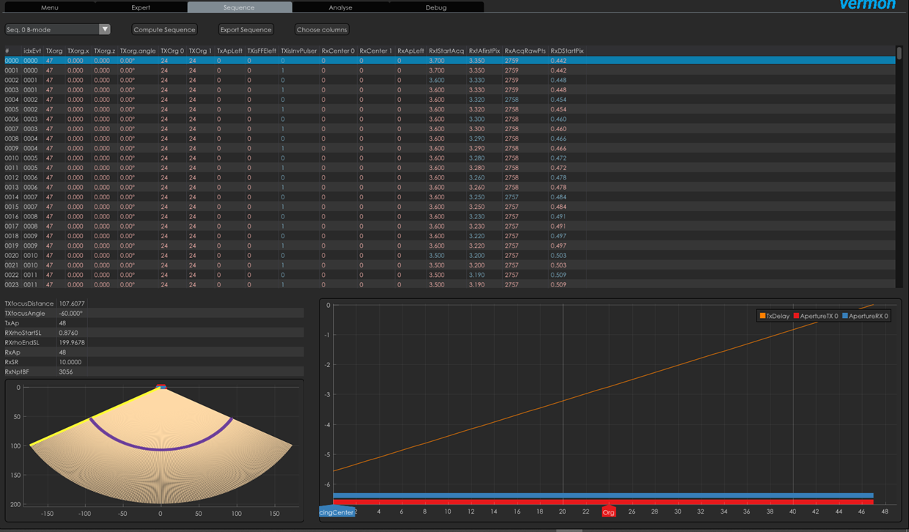Toggle the TxDelay curve in the chart legend
The image size is (909, 532).
(777, 315)
